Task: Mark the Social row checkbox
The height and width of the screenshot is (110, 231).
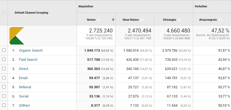Action: pos(4,96)
